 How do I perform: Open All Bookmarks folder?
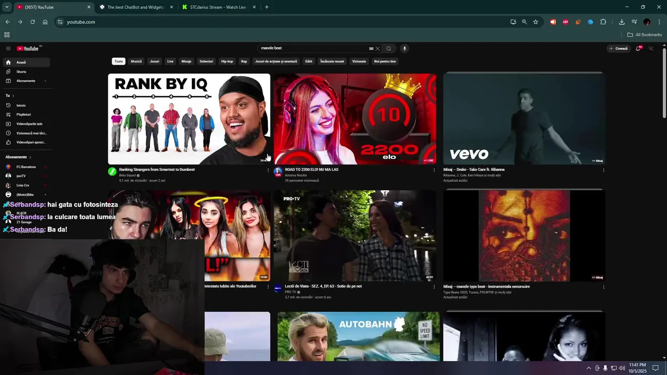(645, 35)
